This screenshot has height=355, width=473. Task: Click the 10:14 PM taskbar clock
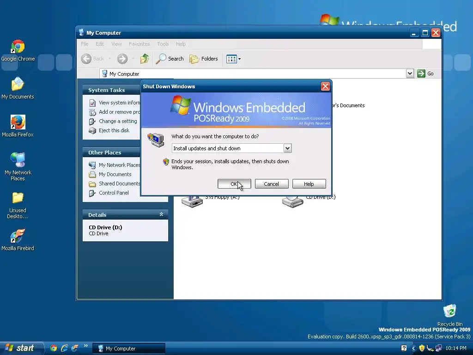tap(456, 349)
